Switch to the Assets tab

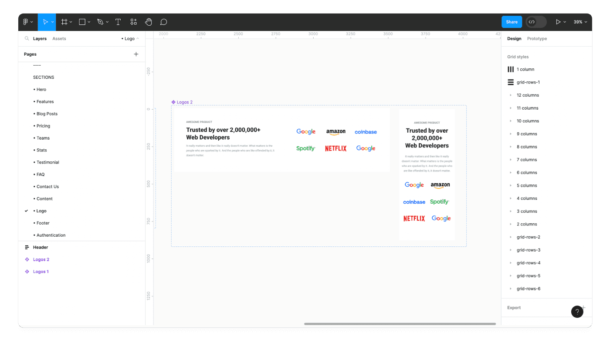tap(59, 39)
